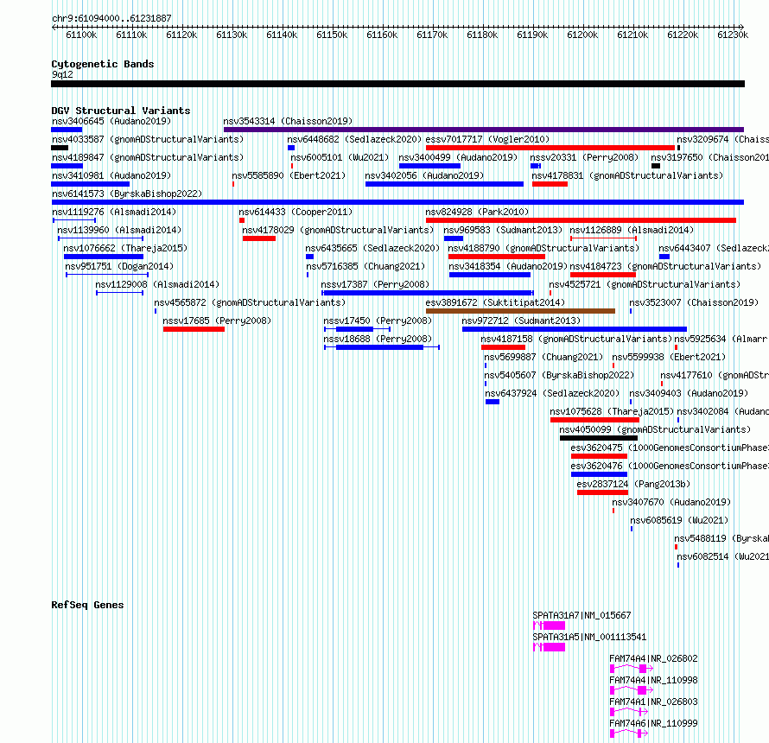Click nsv5716385 (Chuang2021) label
This screenshot has width=769, height=743.
pyautogui.click(x=365, y=266)
